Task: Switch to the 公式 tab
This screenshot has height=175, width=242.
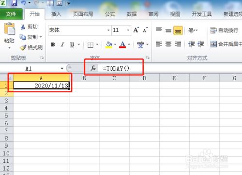Action: [110, 14]
